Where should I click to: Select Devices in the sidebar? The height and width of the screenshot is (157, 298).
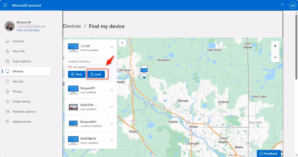coord(26,71)
